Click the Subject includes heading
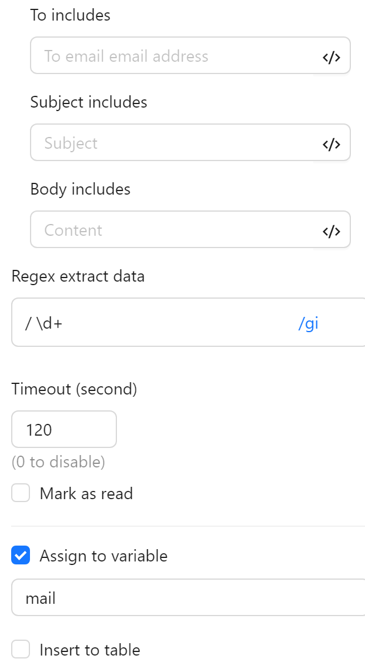The height and width of the screenshot is (662, 365). [x=88, y=102]
